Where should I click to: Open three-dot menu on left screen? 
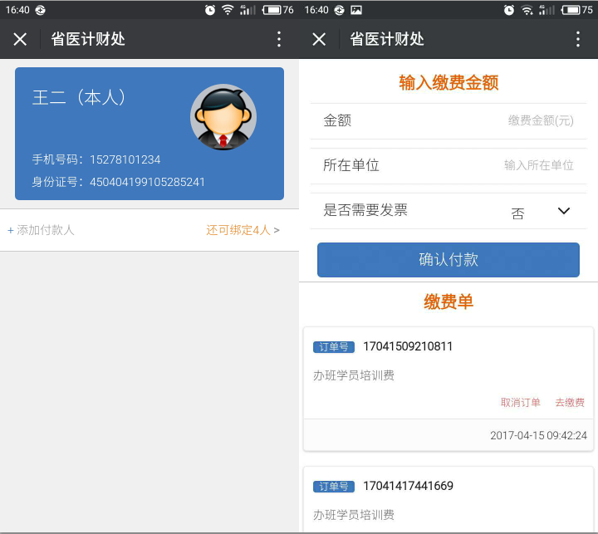[279, 39]
